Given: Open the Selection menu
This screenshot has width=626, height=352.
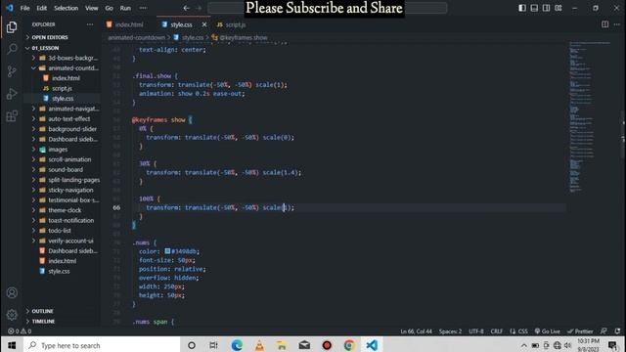Looking at the screenshot, I should tap(66, 8).
